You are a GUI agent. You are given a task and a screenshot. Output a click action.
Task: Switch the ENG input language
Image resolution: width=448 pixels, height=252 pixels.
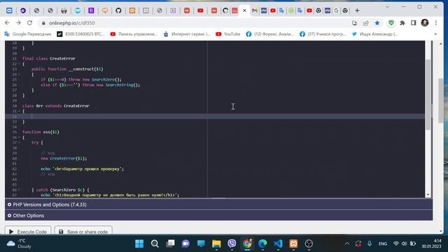pos(383,244)
